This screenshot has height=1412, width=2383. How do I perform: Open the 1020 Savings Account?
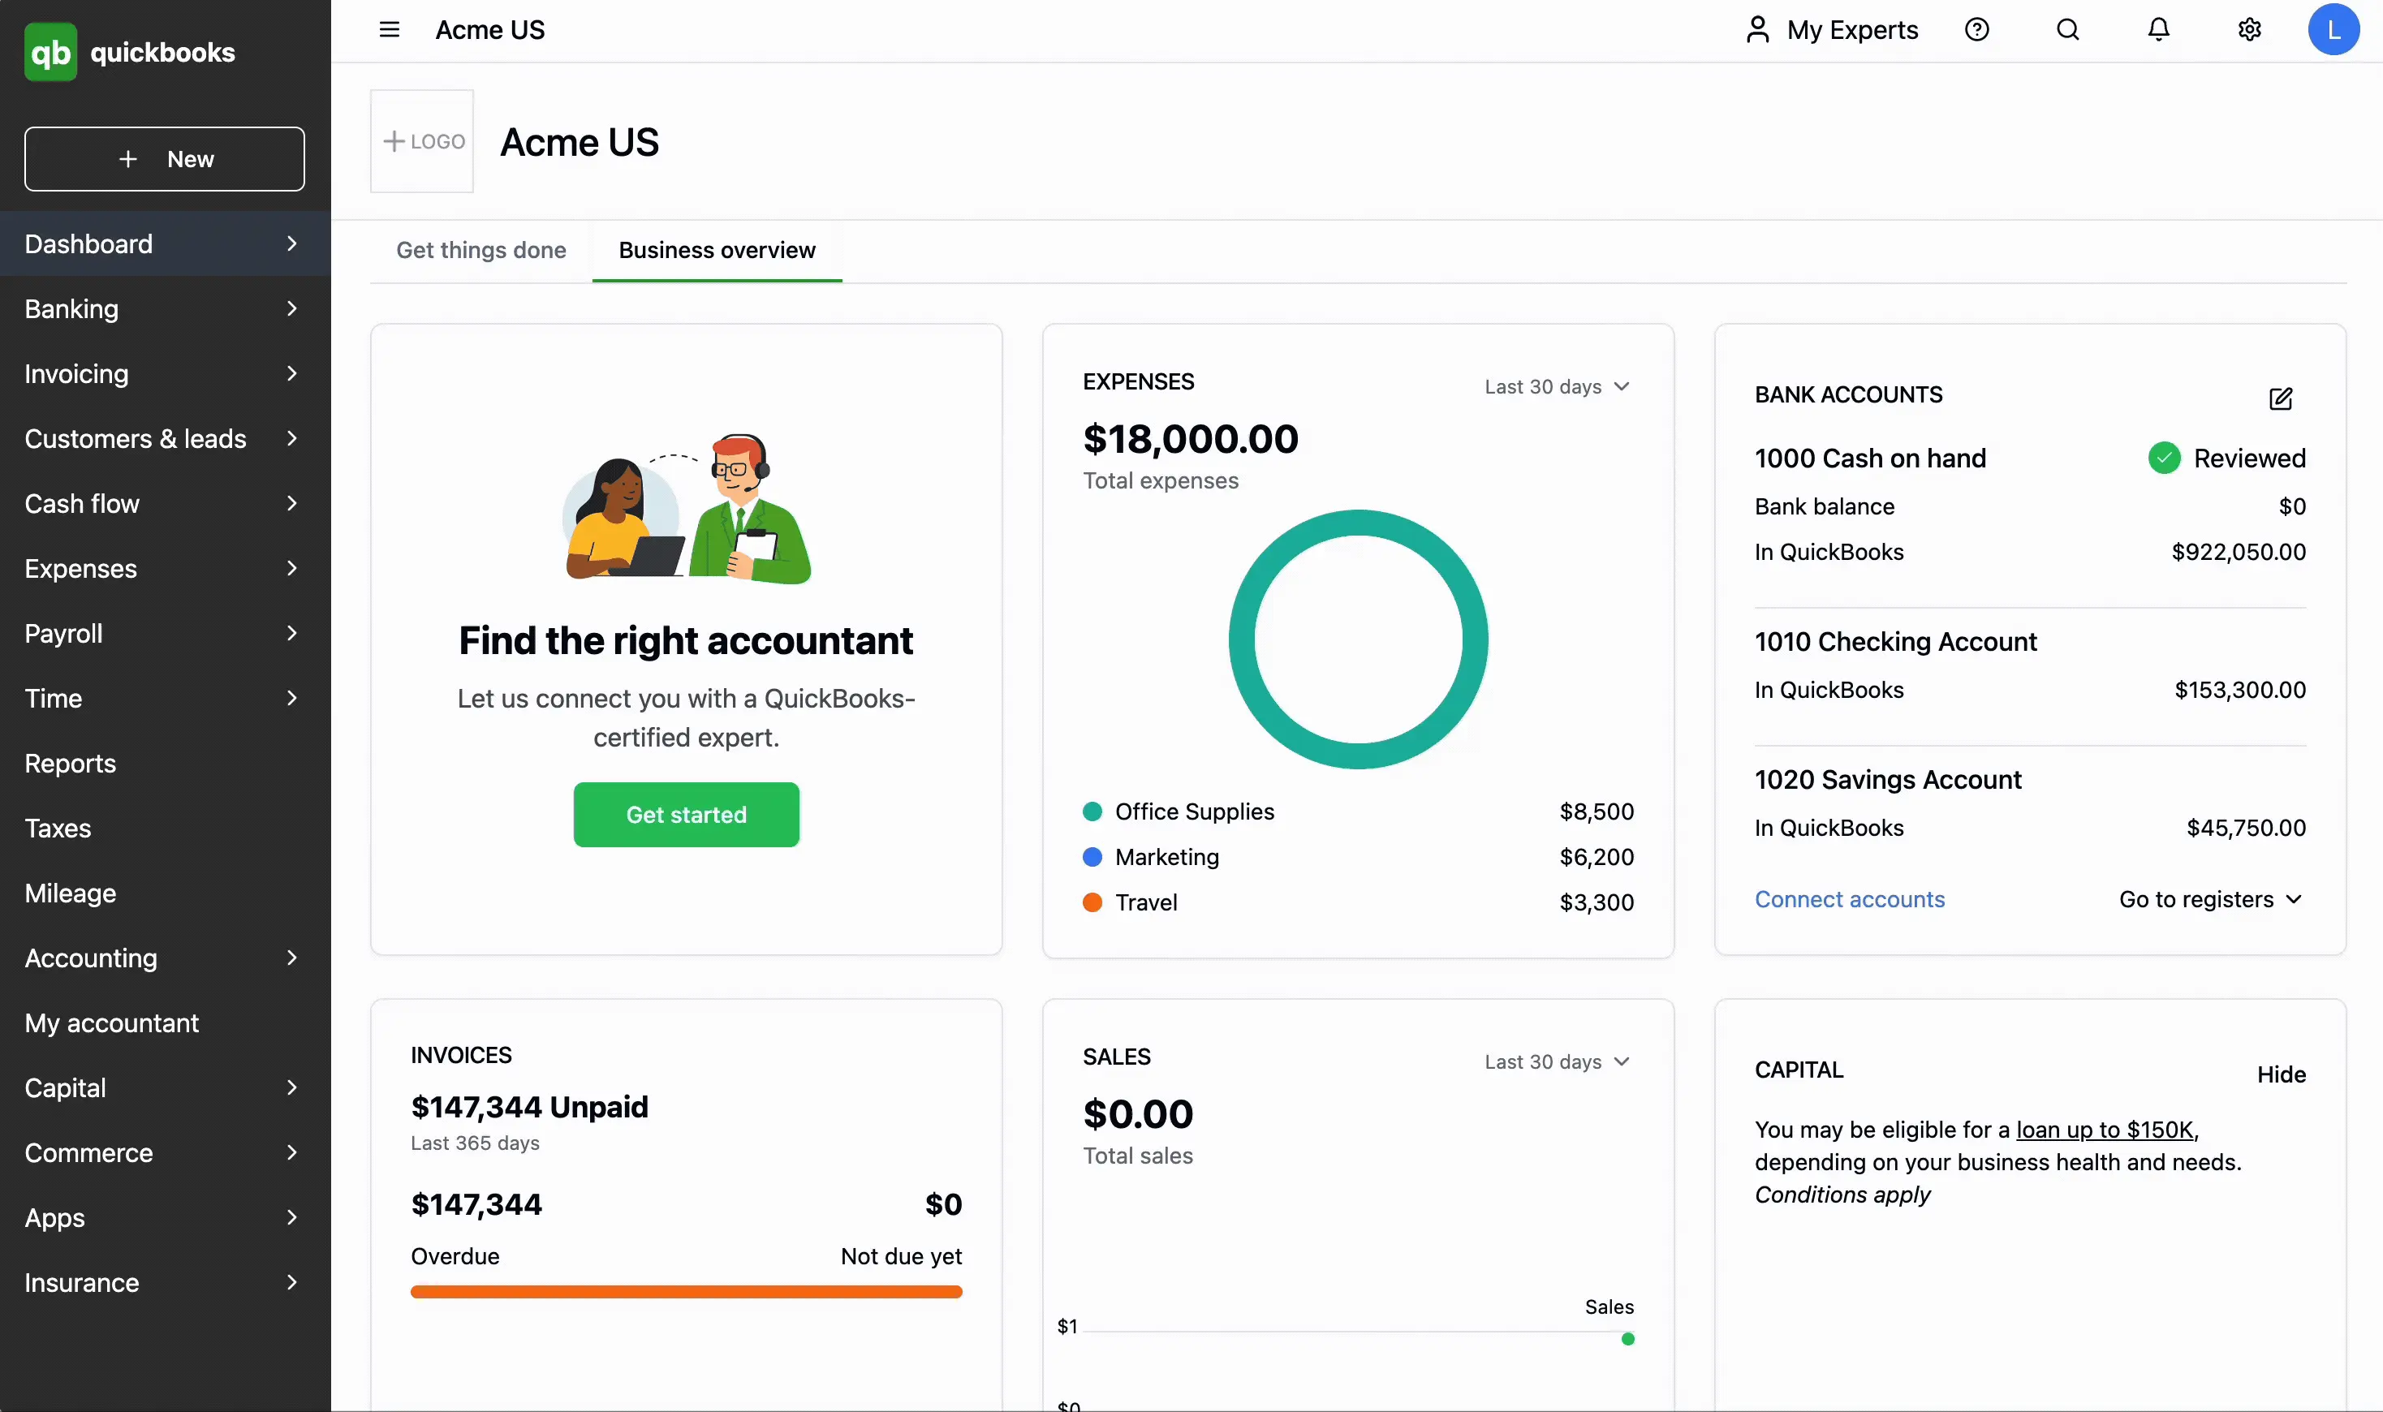(x=1887, y=779)
